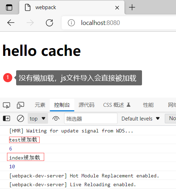Click the forward navigation arrow
The width and height of the screenshot is (176, 189).
(x=30, y=23)
